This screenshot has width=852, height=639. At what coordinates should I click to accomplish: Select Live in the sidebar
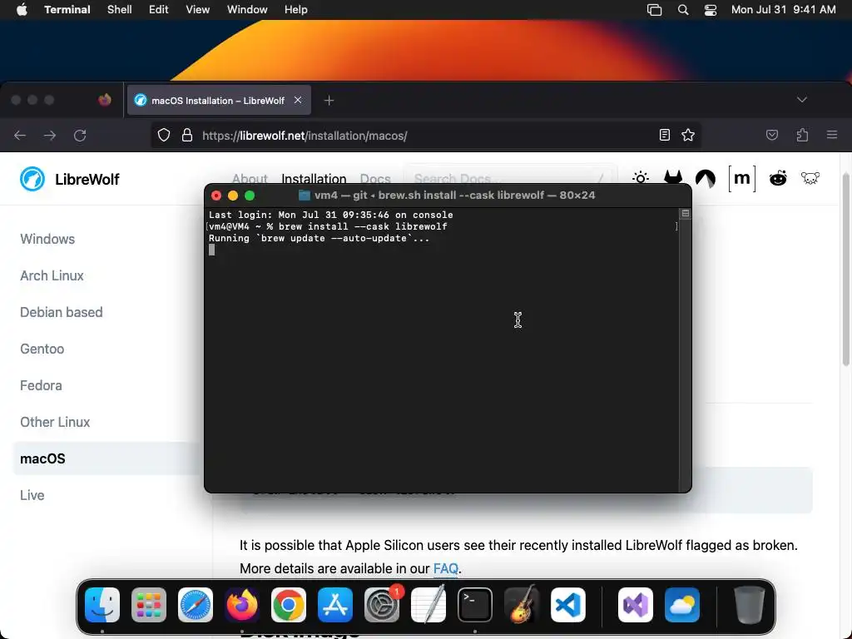tap(32, 495)
